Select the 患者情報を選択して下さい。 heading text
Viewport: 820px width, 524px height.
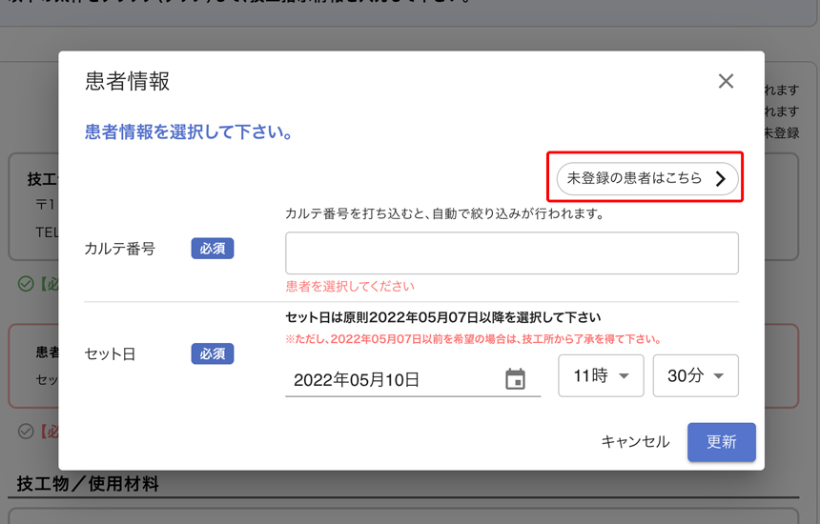[x=189, y=131]
